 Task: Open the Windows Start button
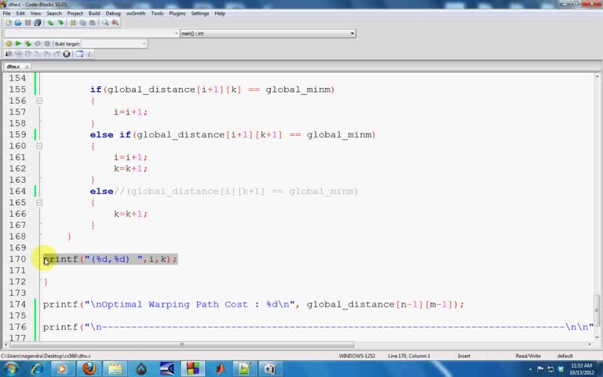(11, 369)
